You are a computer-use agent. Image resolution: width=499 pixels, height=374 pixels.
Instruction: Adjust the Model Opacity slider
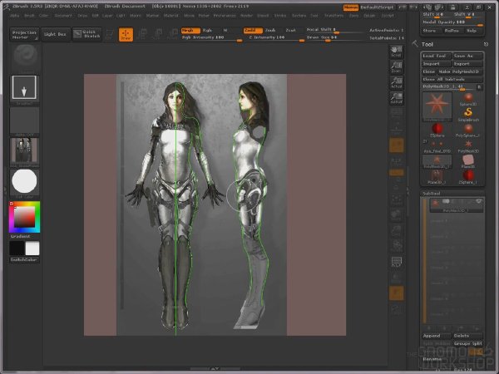coord(453,22)
